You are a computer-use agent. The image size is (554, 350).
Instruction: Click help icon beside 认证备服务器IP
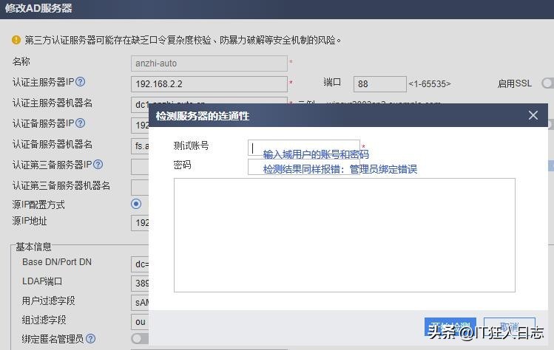point(81,123)
